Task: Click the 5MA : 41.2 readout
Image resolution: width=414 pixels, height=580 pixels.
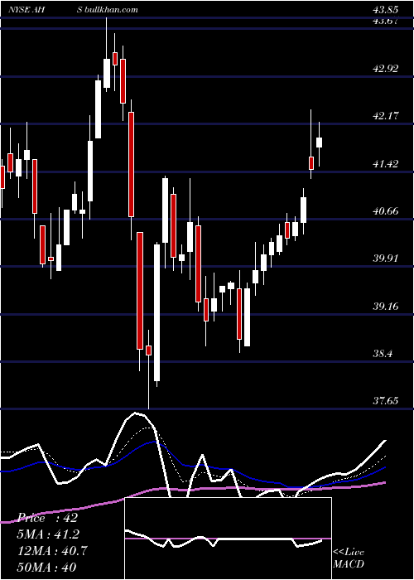Action: [48, 534]
